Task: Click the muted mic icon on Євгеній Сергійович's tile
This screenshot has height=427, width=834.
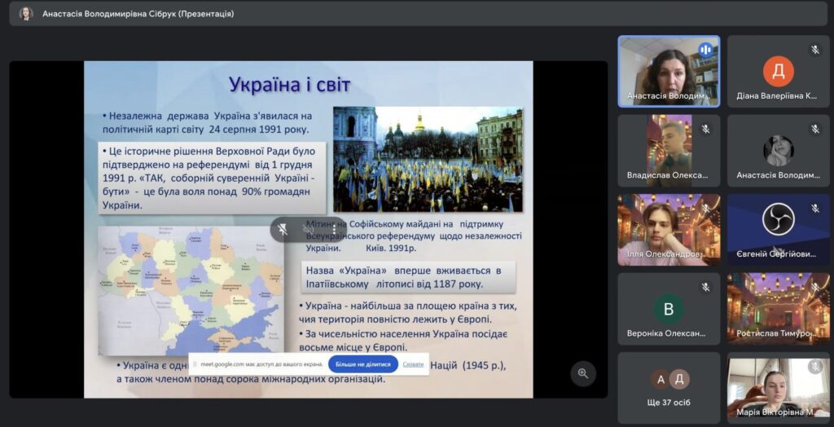Action: (815, 208)
